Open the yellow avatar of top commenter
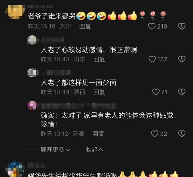This screenshot has width=193, height=177. pos(15,12)
